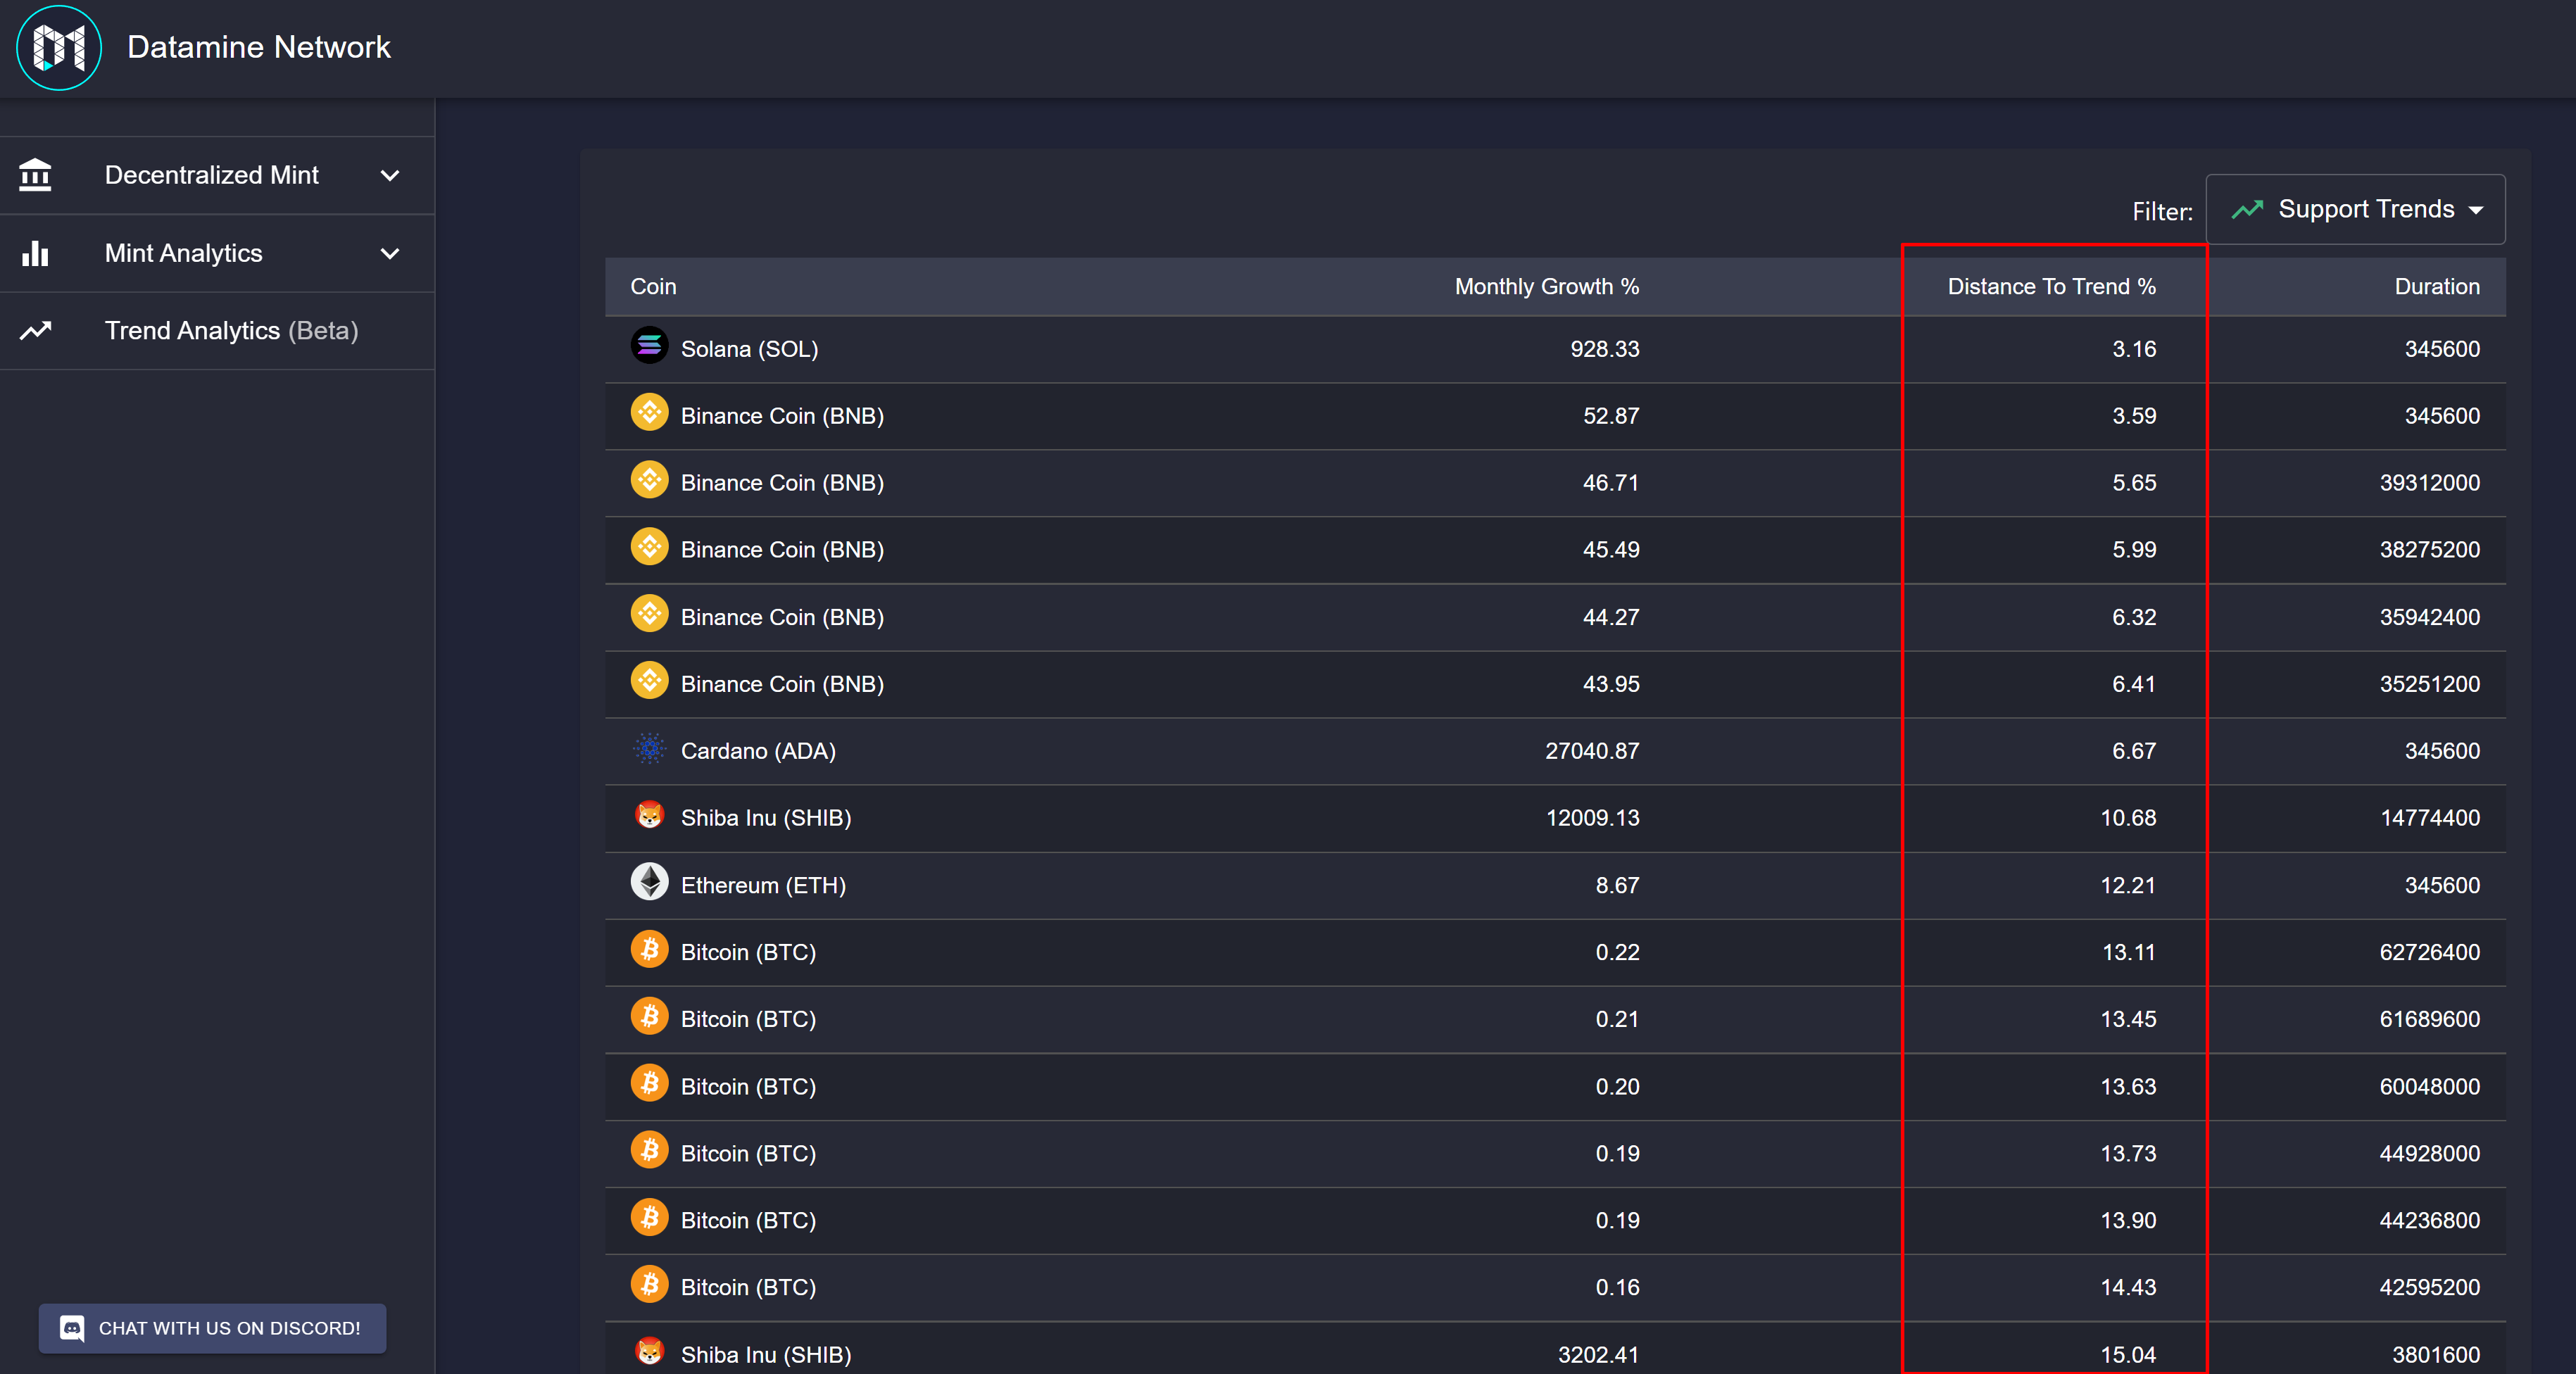Click duration value 44928000
This screenshot has width=2576, height=1374.
(x=2429, y=1154)
